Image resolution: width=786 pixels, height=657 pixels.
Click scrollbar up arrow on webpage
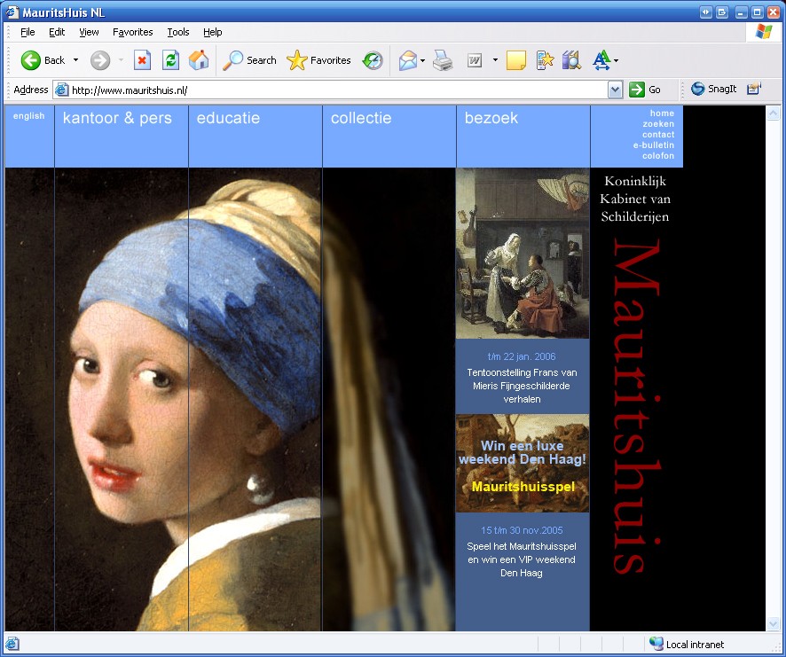point(773,113)
